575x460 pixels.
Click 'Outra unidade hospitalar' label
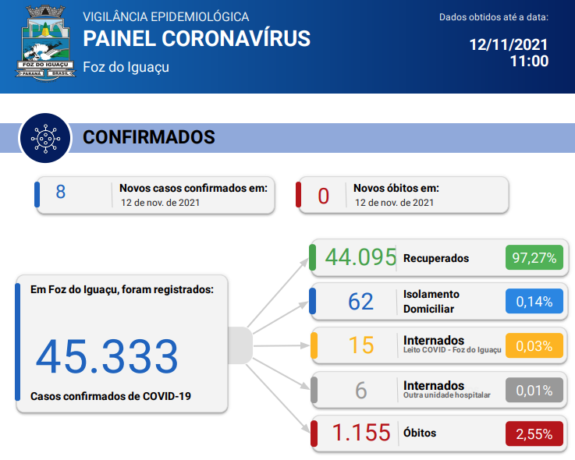[446, 395]
